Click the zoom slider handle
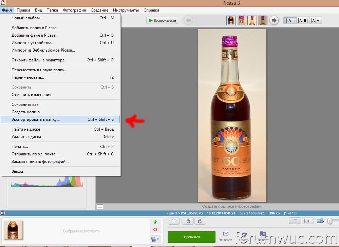Screen dimensions: 339x247 pos(330,221)
